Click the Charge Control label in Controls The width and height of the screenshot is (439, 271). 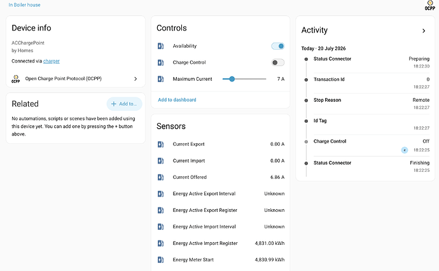click(x=189, y=62)
